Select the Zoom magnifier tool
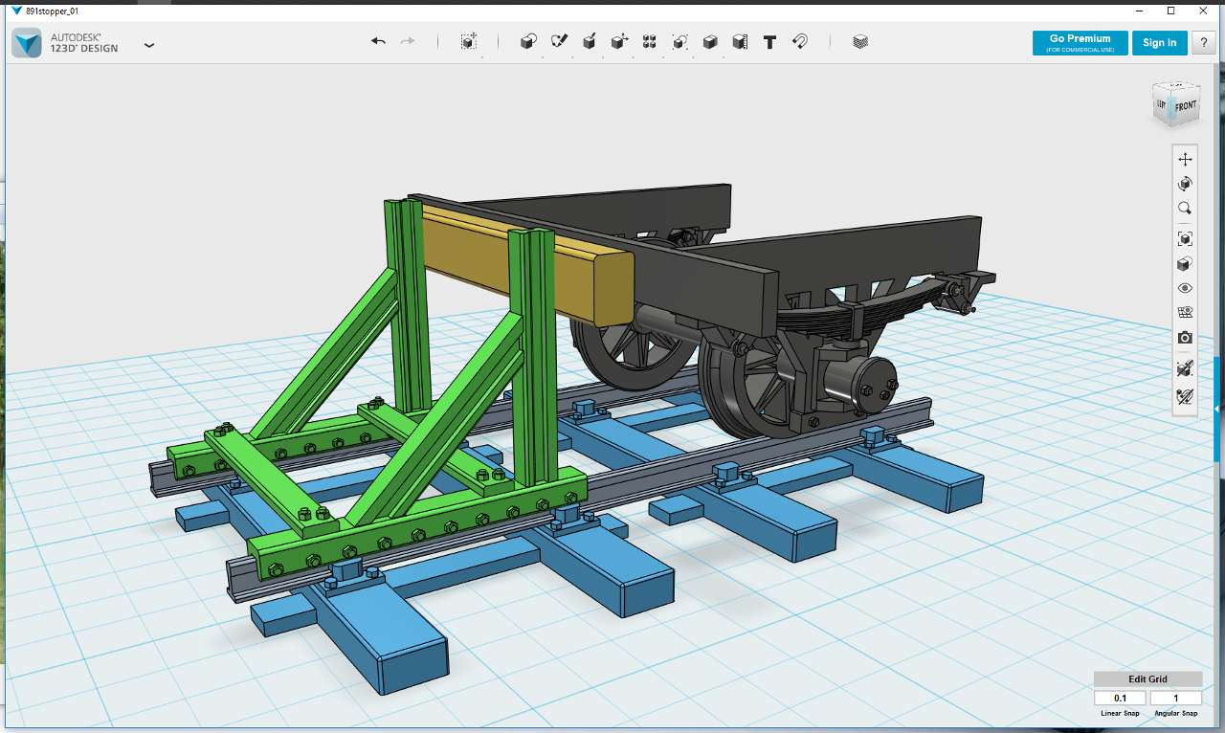The width and height of the screenshot is (1225, 733). tap(1185, 209)
